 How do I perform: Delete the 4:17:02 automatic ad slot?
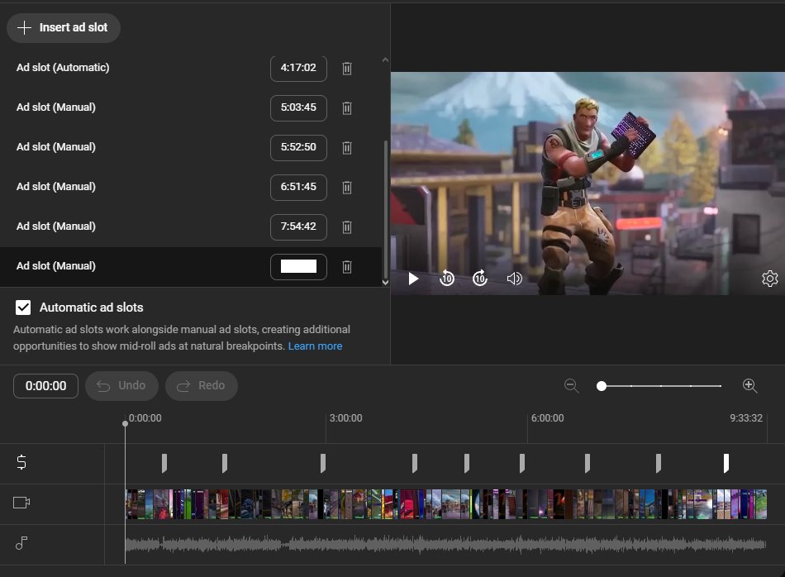(x=347, y=68)
